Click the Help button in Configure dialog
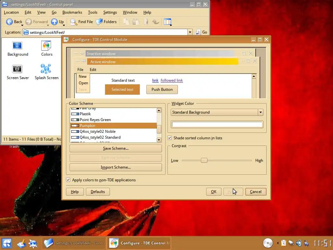Image resolution: width=333 pixels, height=250 pixels. point(75,192)
